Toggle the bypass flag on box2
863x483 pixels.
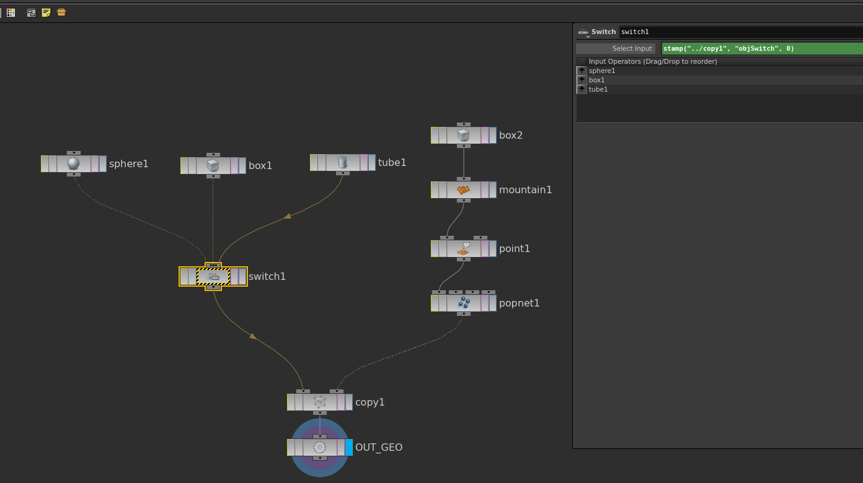[435, 135]
